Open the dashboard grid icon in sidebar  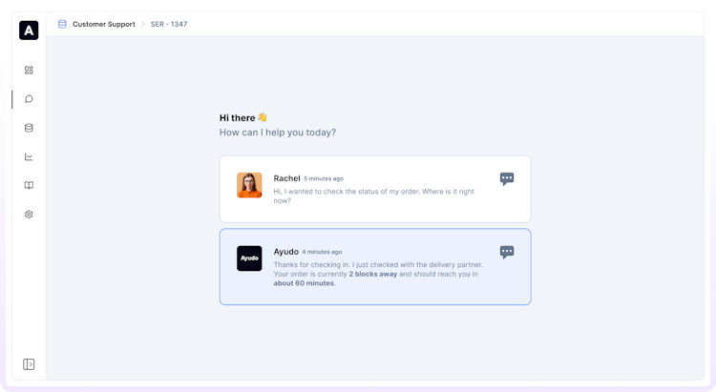click(29, 70)
